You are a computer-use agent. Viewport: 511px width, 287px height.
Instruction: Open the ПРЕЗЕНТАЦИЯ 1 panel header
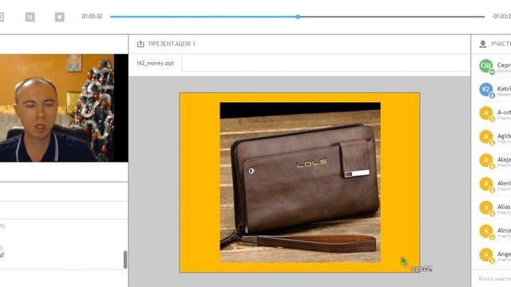tap(172, 44)
